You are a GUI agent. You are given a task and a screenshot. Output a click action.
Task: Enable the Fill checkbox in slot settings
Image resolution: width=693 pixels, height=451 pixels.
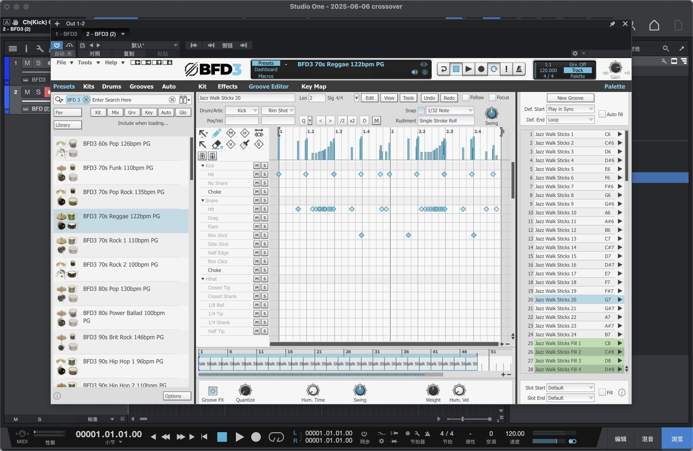(x=602, y=392)
